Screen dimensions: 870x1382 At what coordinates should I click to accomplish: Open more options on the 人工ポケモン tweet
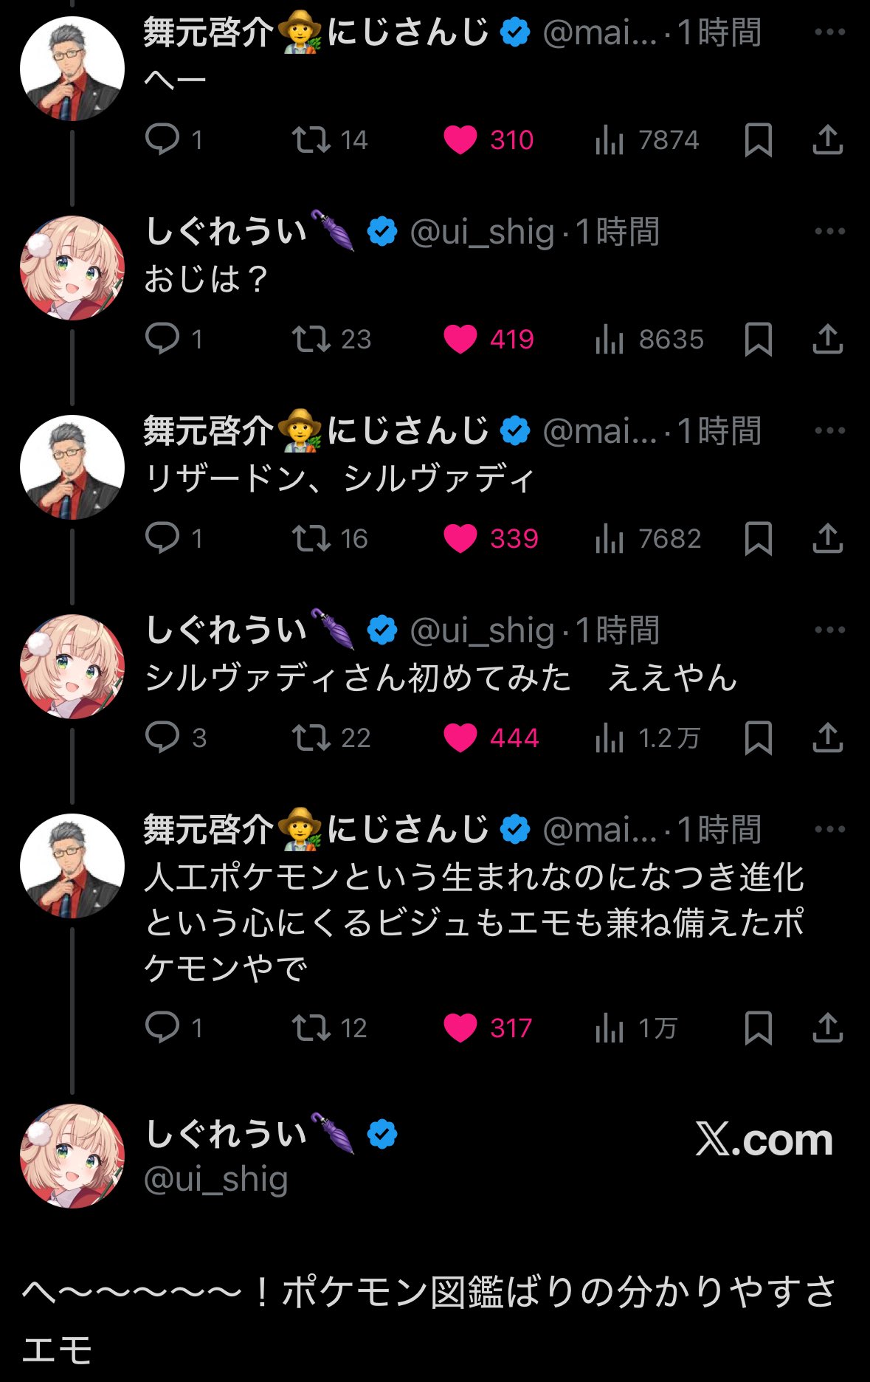pyautogui.click(x=829, y=830)
